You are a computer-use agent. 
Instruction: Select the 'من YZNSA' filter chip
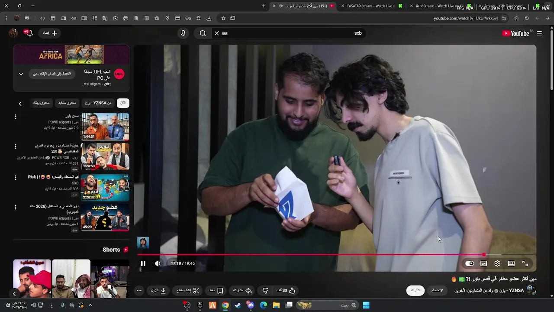(98, 103)
